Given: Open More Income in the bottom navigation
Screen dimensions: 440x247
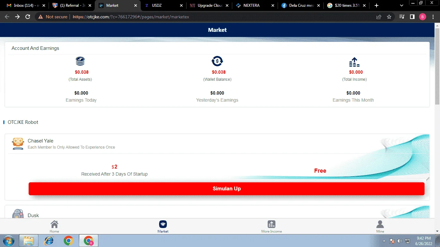Looking at the screenshot, I should (x=272, y=226).
